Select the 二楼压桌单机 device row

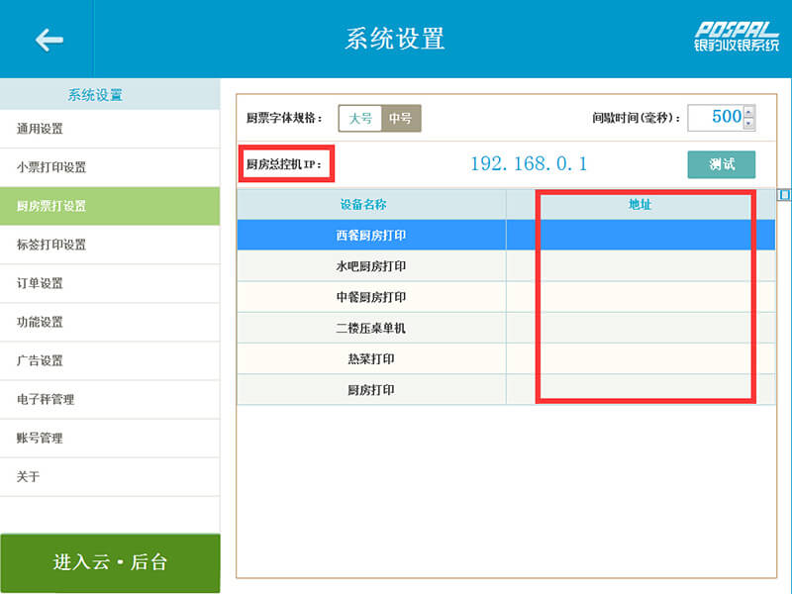[371, 328]
